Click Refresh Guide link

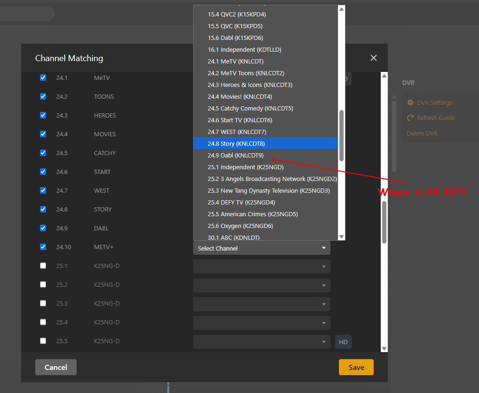436,118
